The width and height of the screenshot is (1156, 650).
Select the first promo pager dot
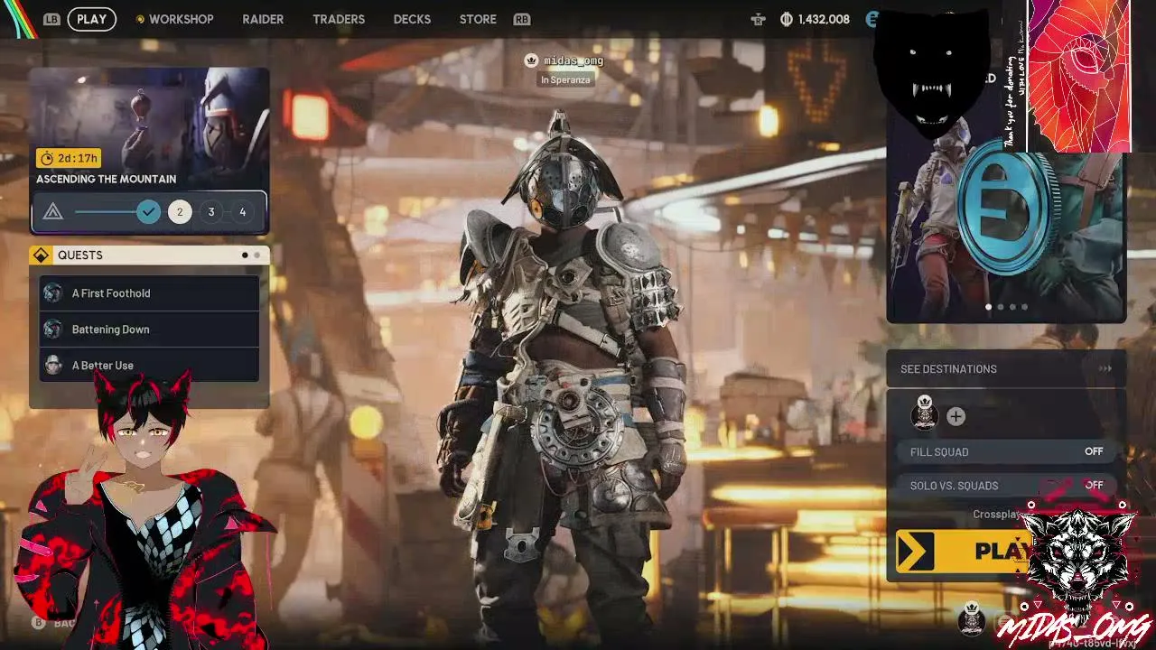(988, 307)
